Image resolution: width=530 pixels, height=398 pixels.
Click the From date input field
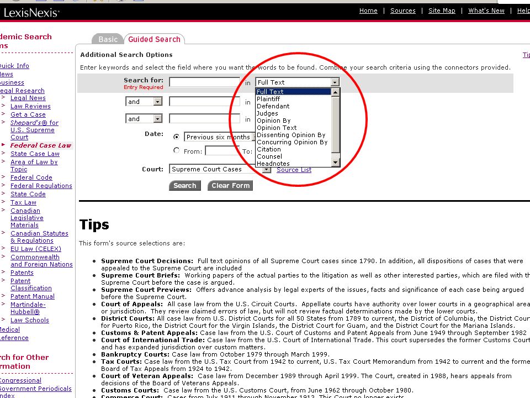pos(222,150)
